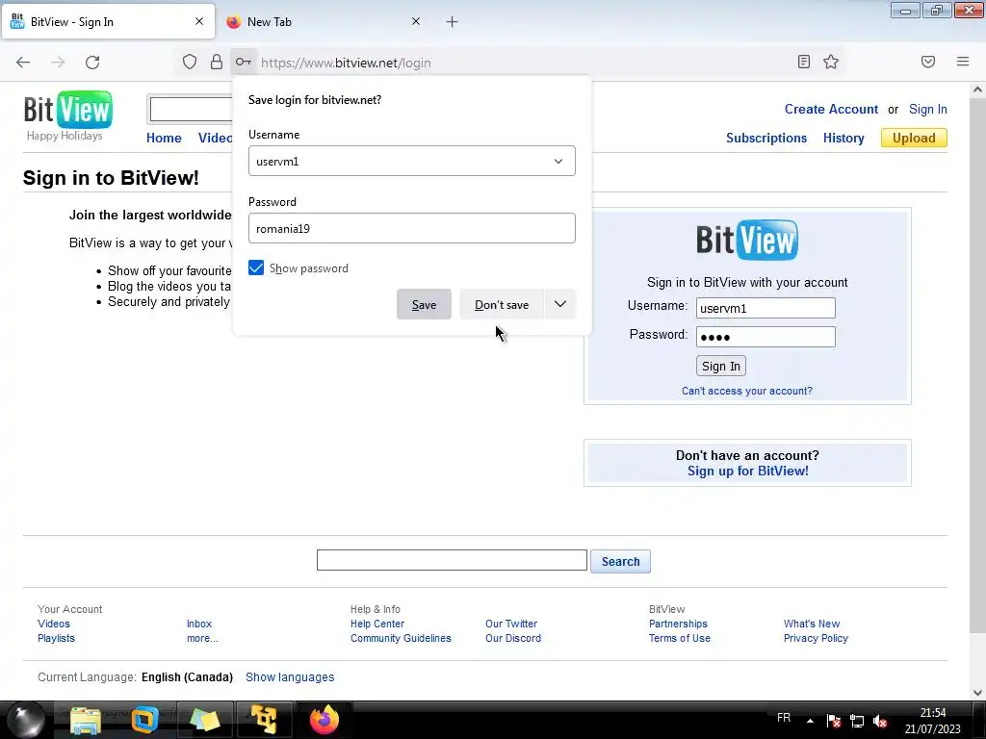Viewport: 986px width, 739px height.
Task: Click Sign up for BitView! link
Action: (747, 471)
